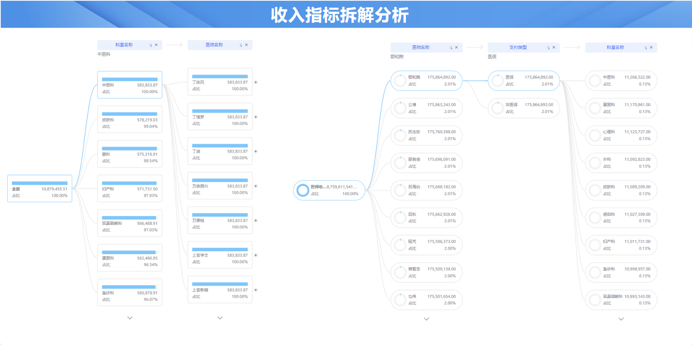The height and width of the screenshot is (345, 692).
Task: Select the 皮肤科 578,219.03 card
Action: click(x=130, y=119)
